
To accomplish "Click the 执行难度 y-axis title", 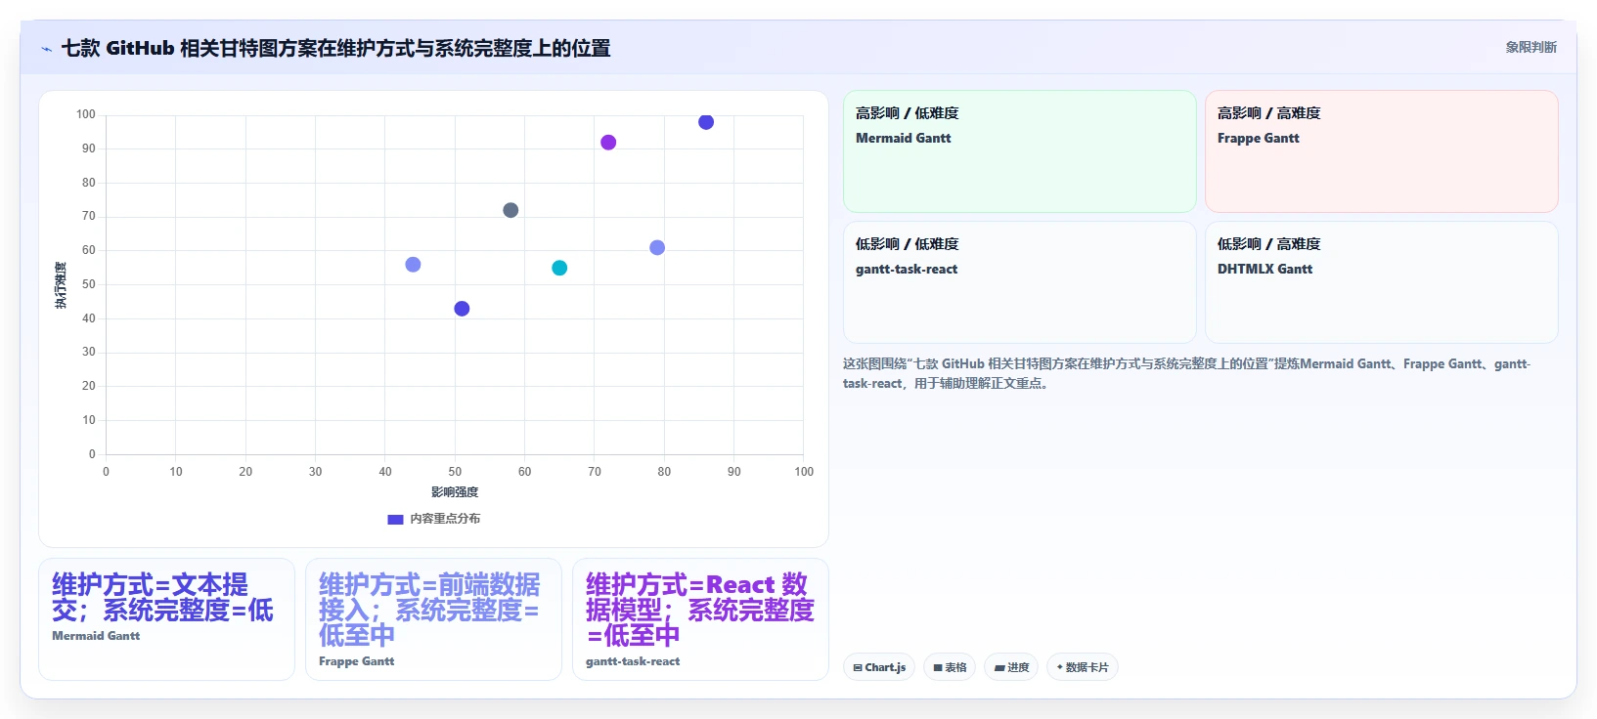I will point(61,285).
